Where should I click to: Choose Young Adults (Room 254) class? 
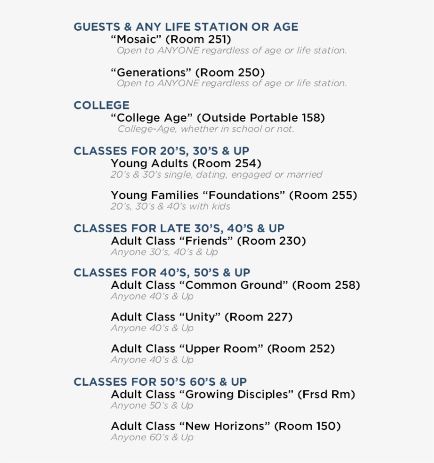186,164
